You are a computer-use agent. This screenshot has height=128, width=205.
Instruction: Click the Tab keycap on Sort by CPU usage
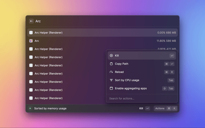[171, 80]
